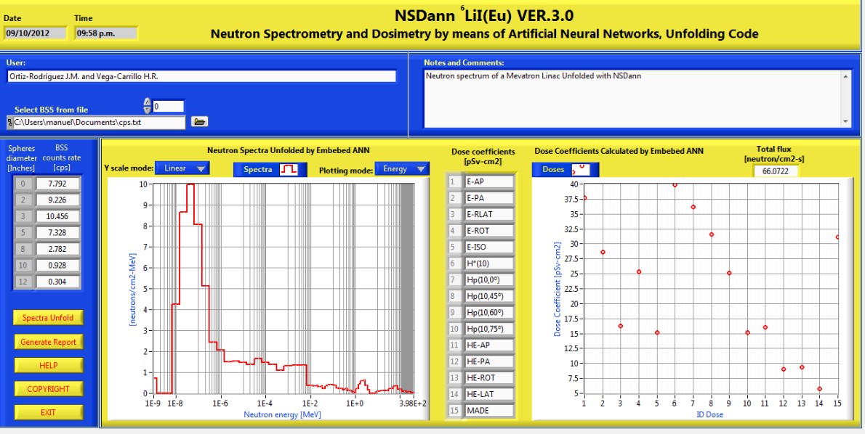
Task: Click the COPYRIGHT button
Action: point(48,389)
